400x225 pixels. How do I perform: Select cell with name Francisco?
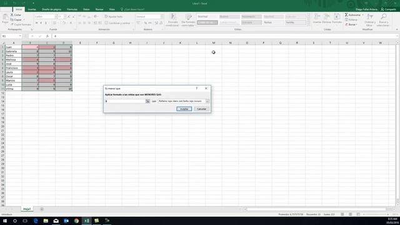coord(14,68)
